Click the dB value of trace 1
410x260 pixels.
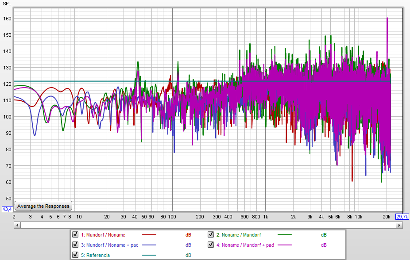click(188, 235)
